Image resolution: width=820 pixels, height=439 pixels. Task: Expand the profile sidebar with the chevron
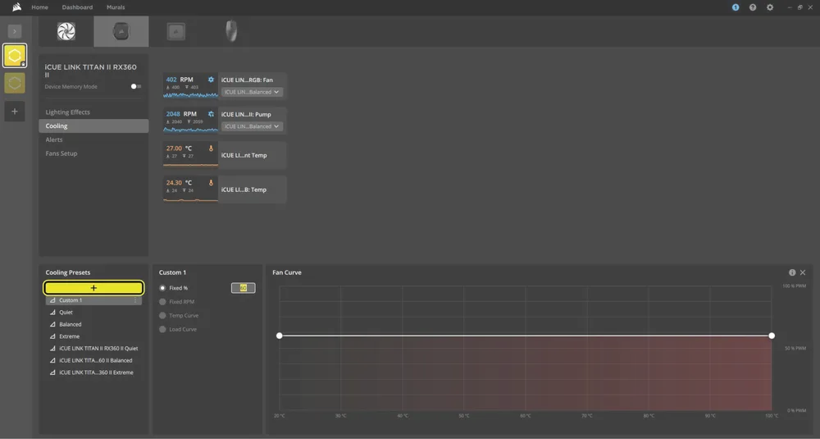15,31
